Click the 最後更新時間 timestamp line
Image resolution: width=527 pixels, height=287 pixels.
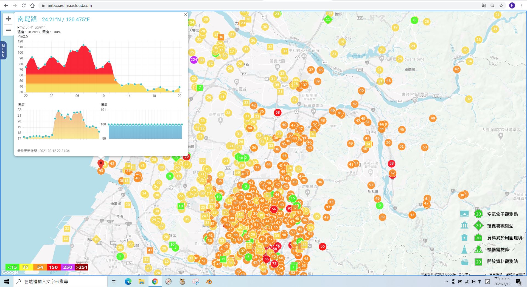(x=43, y=151)
